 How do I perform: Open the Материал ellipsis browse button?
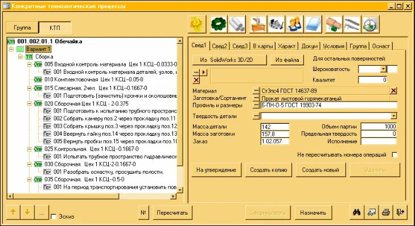pos(256,90)
